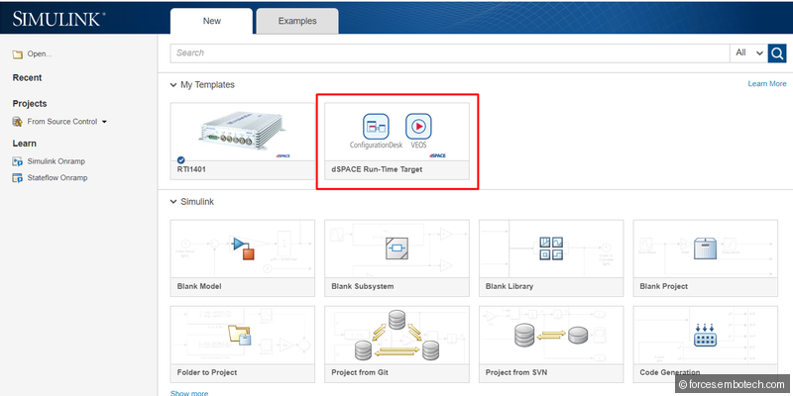Click the Stateflow Onramp link text

coord(57,178)
